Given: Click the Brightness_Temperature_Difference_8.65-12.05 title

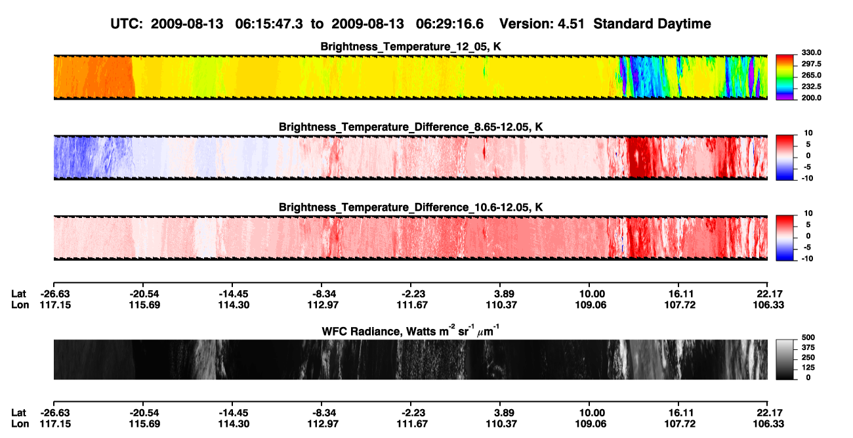Looking at the screenshot, I should pos(411,127).
